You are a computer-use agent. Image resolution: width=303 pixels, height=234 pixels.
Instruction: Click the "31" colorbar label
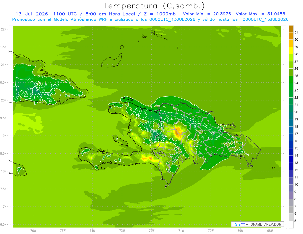pyautogui.click(x=296, y=32)
